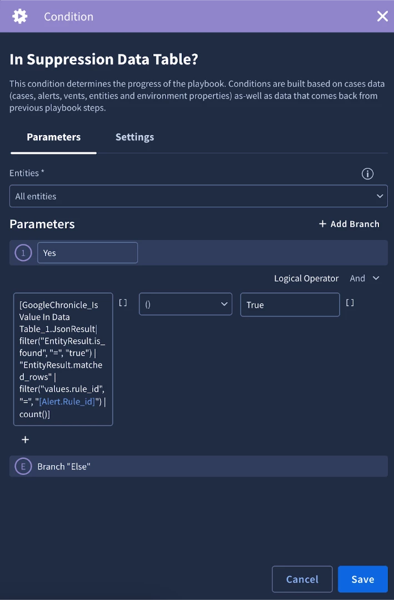Screen dimensions: 394x600
Task: Click the gear icon beside Condition title
Action: pos(20,17)
